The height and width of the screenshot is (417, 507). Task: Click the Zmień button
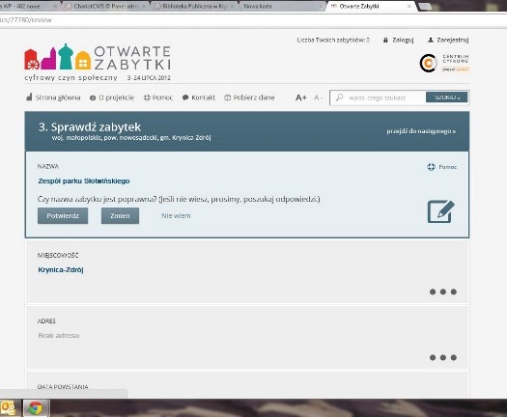tap(120, 215)
